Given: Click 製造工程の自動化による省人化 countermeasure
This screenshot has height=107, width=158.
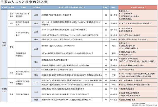Looking at the screenshot, I should click(x=130, y=81).
